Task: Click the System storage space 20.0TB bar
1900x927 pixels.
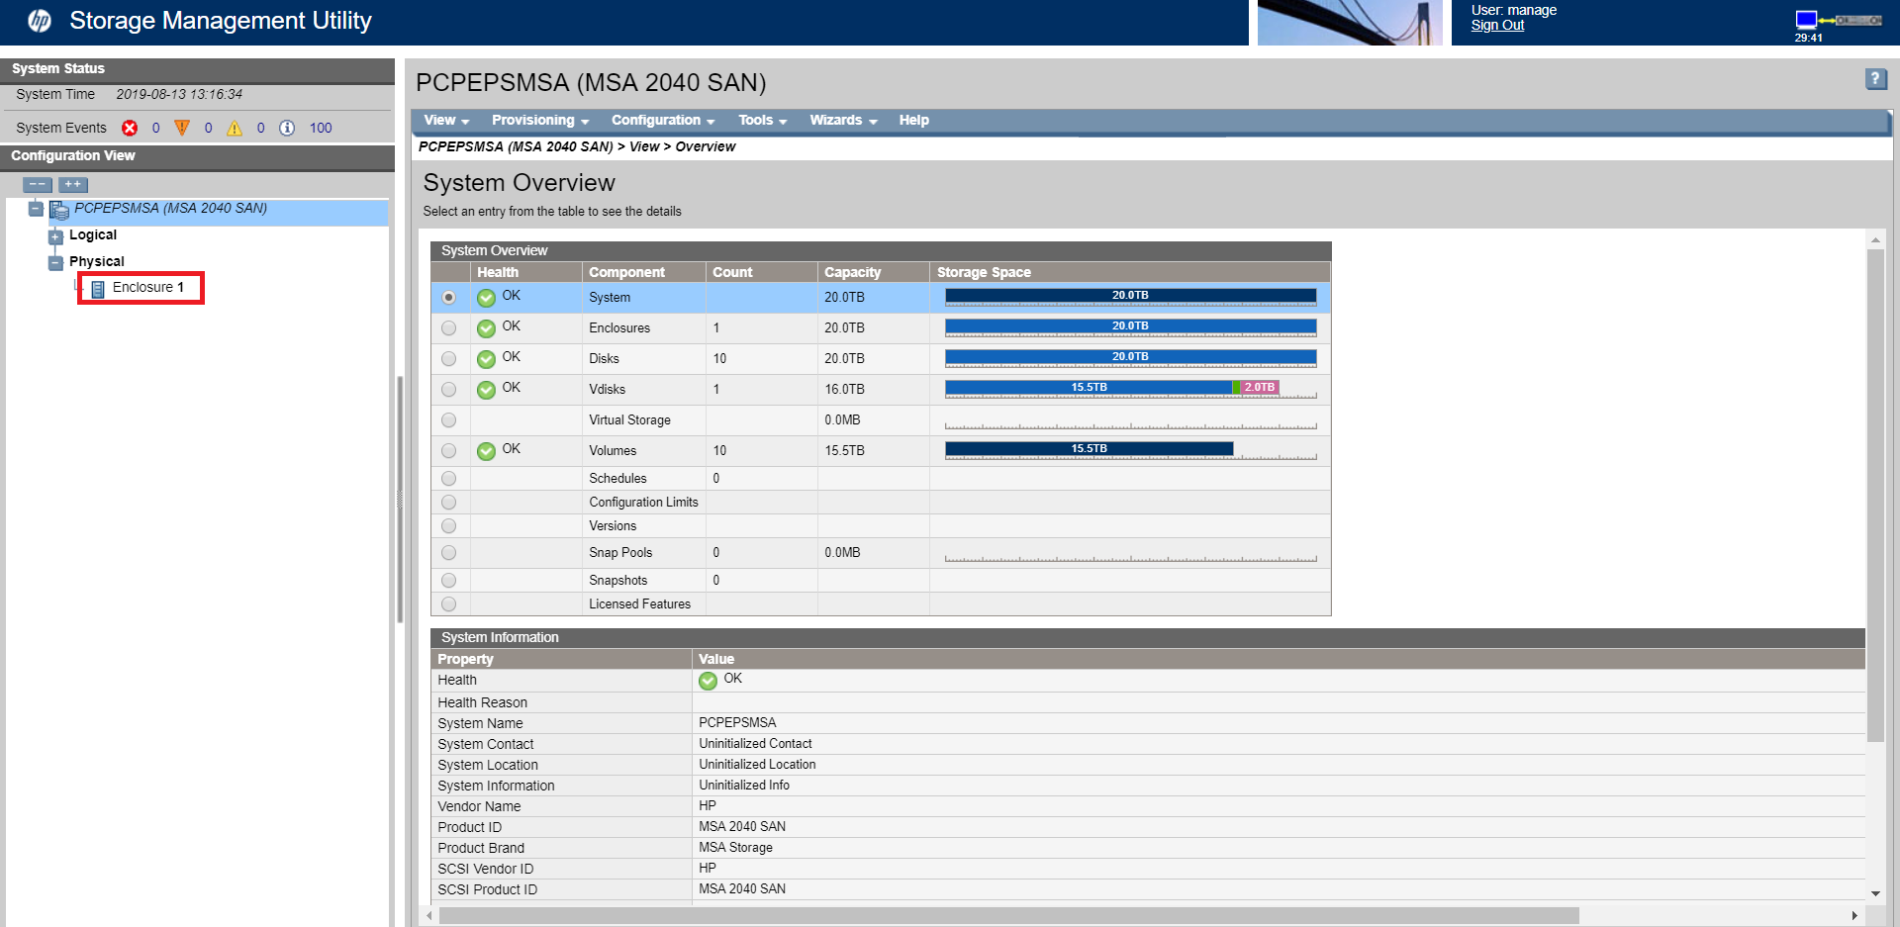Action: [x=1130, y=296]
